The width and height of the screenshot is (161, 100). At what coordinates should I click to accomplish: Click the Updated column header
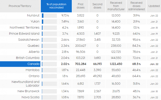(x=154, y=6)
